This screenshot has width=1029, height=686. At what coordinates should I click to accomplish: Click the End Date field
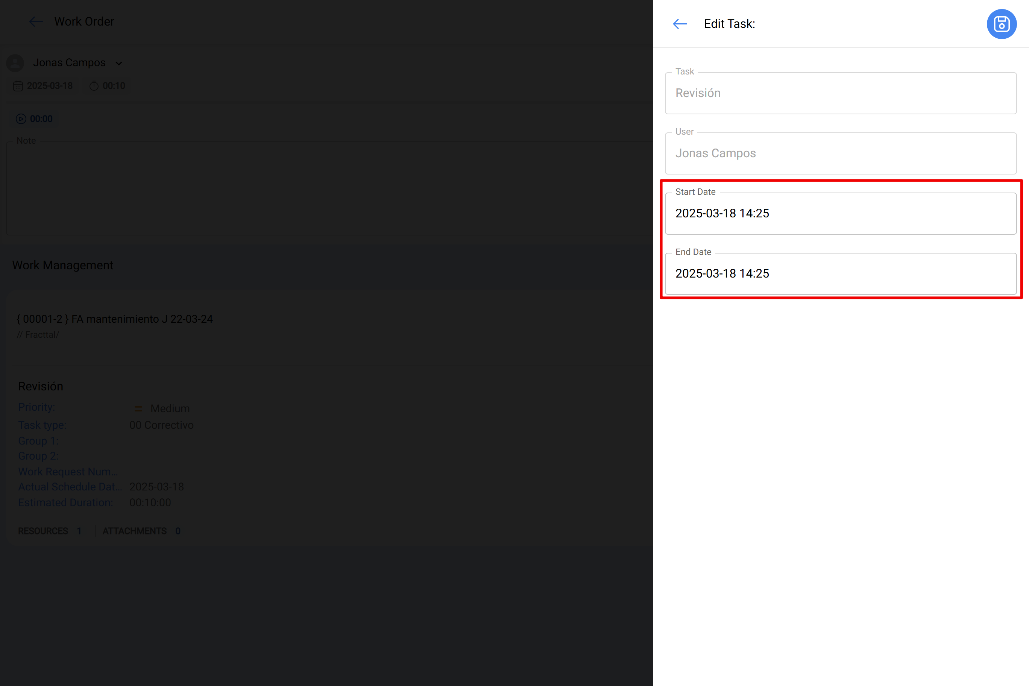(841, 273)
